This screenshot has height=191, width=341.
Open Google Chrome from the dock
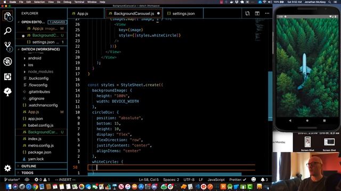(x=35, y=186)
